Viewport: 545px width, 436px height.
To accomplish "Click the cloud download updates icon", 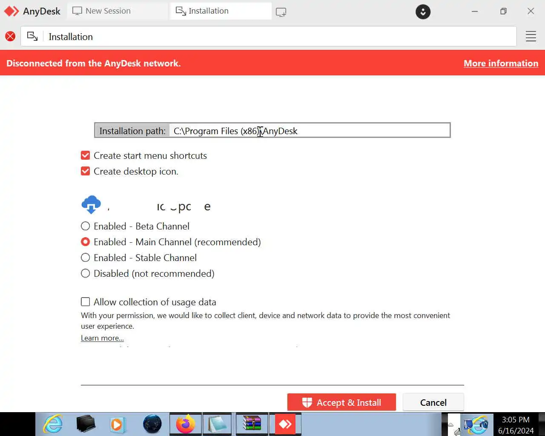I will pos(91,205).
